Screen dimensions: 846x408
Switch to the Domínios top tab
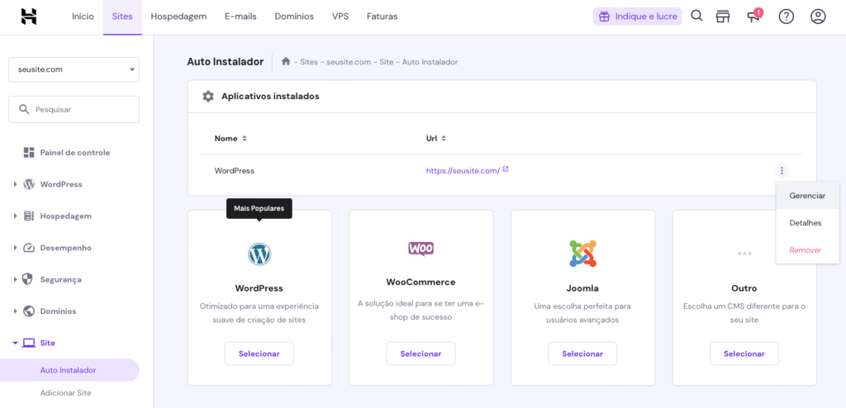293,17
